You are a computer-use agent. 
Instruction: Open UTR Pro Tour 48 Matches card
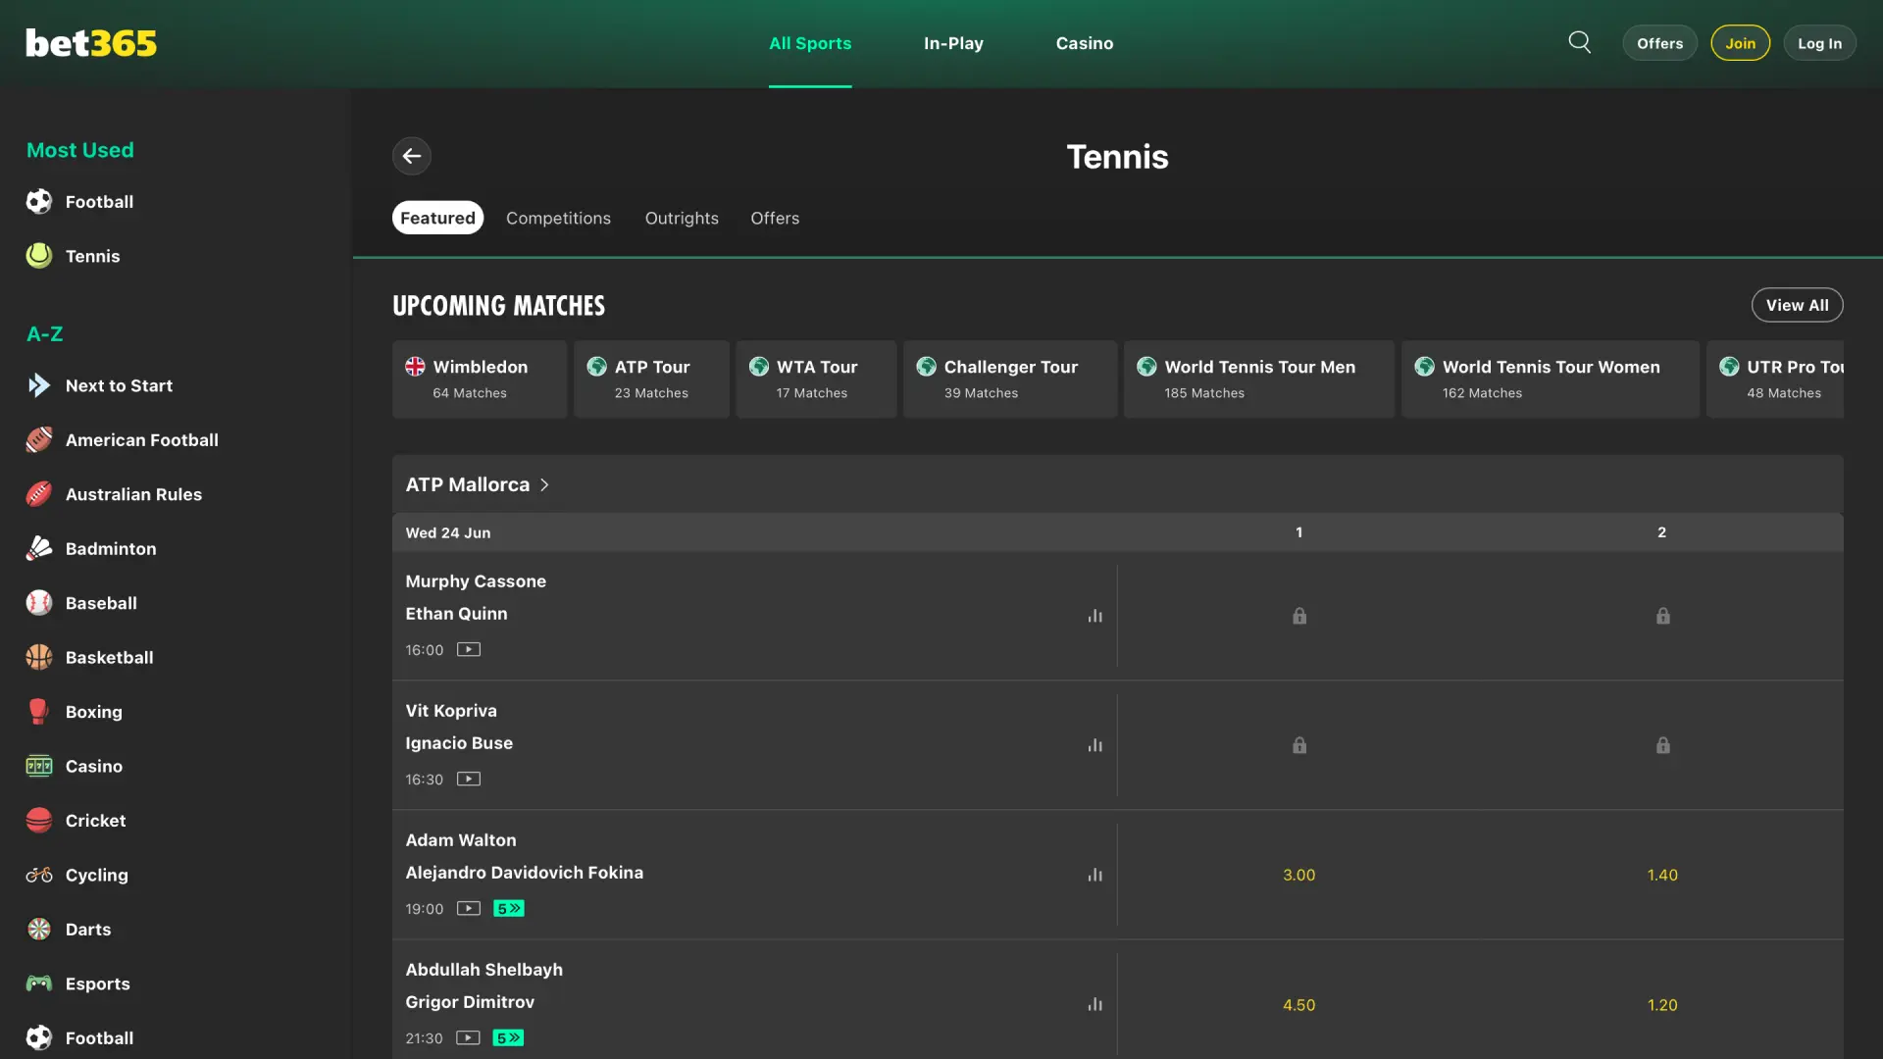[1775, 379]
